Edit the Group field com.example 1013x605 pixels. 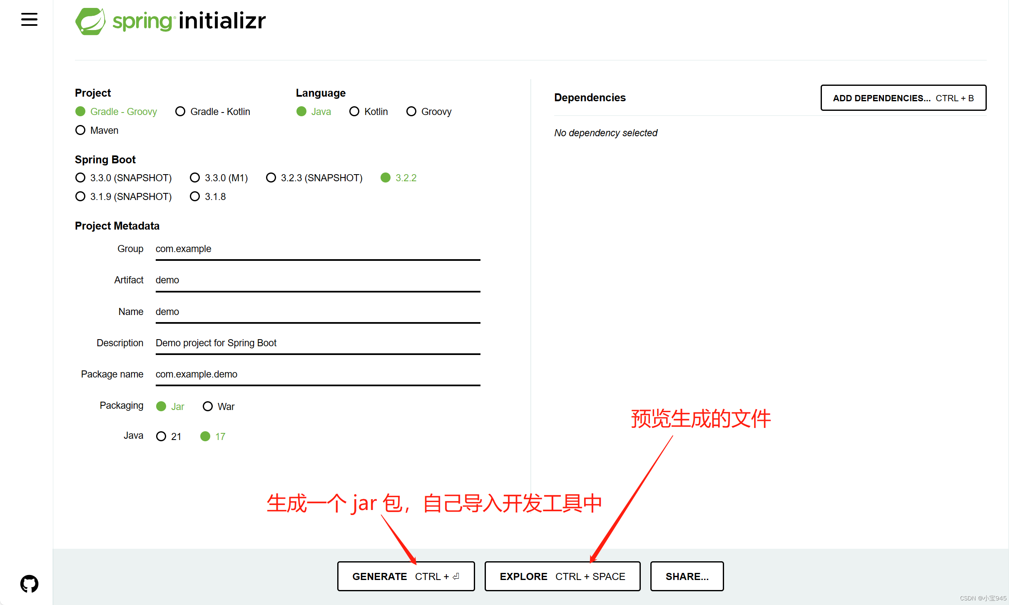[318, 249]
